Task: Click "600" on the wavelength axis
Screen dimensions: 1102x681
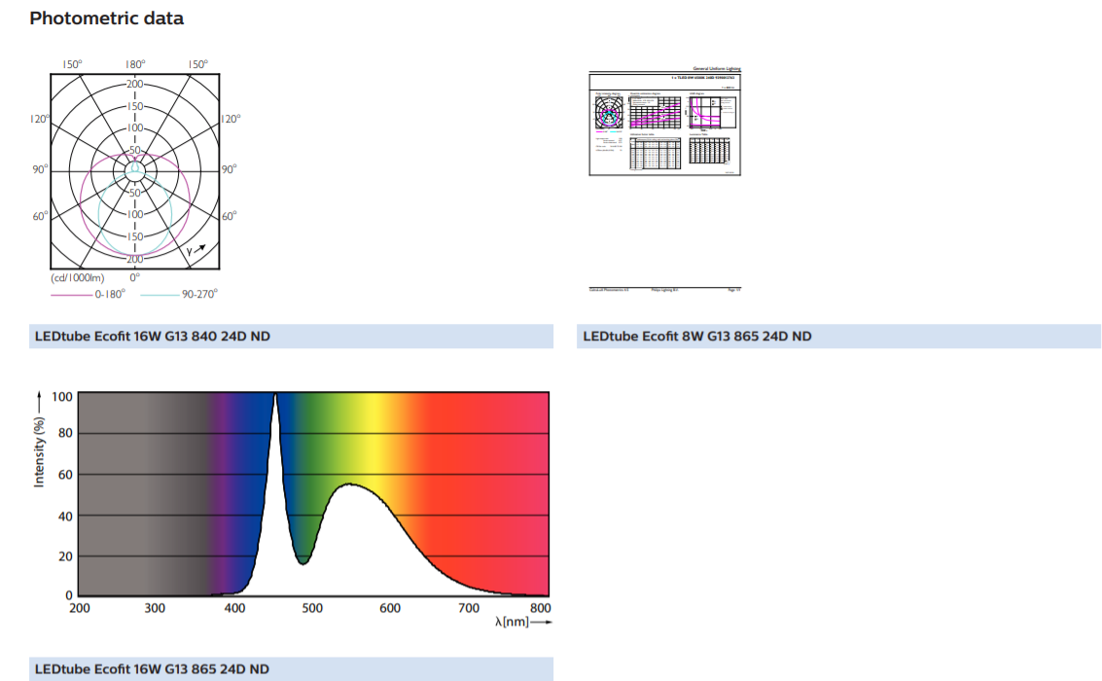Action: tap(390, 609)
